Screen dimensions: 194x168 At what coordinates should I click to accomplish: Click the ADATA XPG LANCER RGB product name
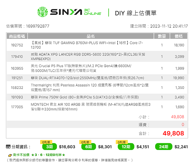click(88, 57)
